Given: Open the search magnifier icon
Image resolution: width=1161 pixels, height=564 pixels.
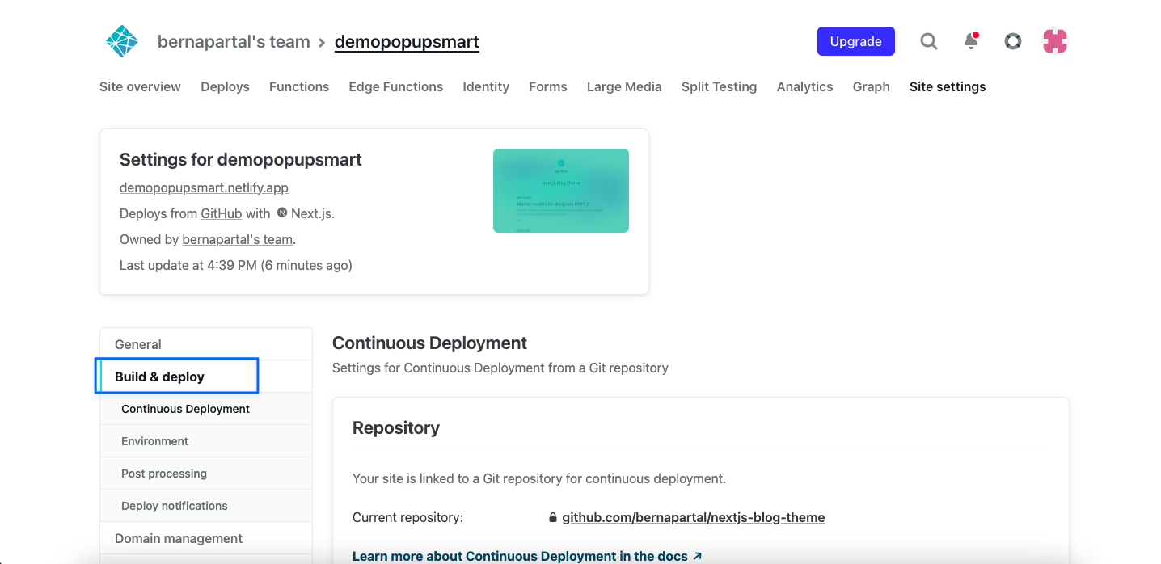Looking at the screenshot, I should click(x=929, y=41).
